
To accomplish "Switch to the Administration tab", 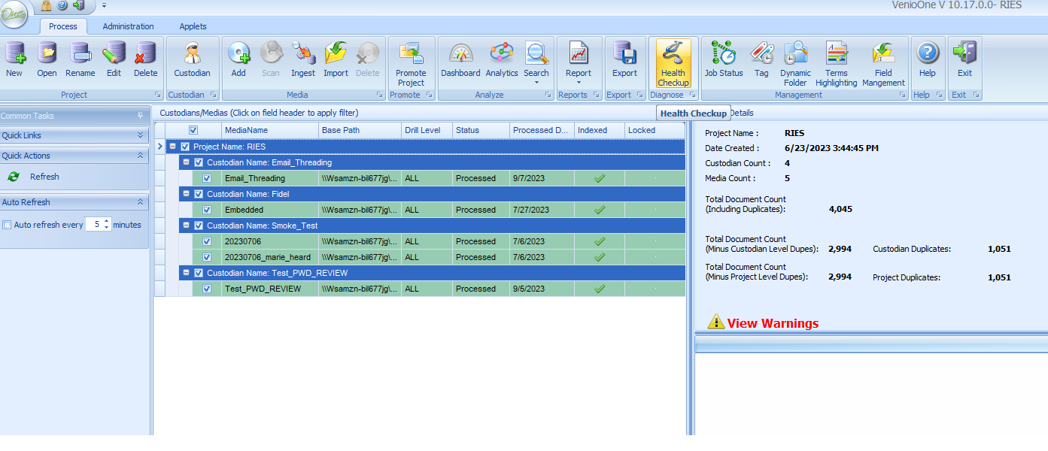I will point(129,26).
